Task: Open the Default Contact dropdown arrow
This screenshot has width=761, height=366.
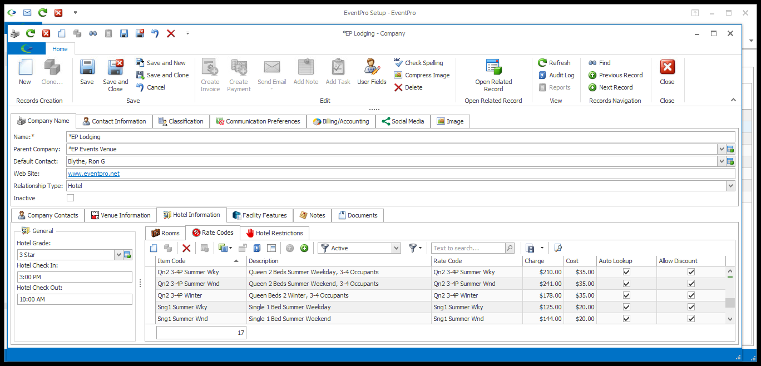Action: coord(722,161)
